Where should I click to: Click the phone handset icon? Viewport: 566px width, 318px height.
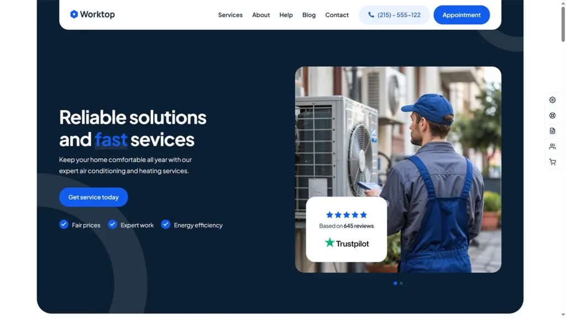371,15
